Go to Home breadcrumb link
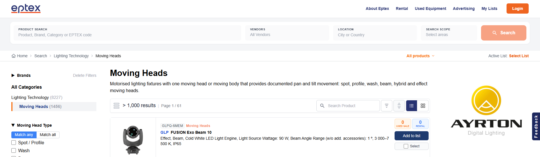Image resolution: width=540 pixels, height=157 pixels. [22, 56]
